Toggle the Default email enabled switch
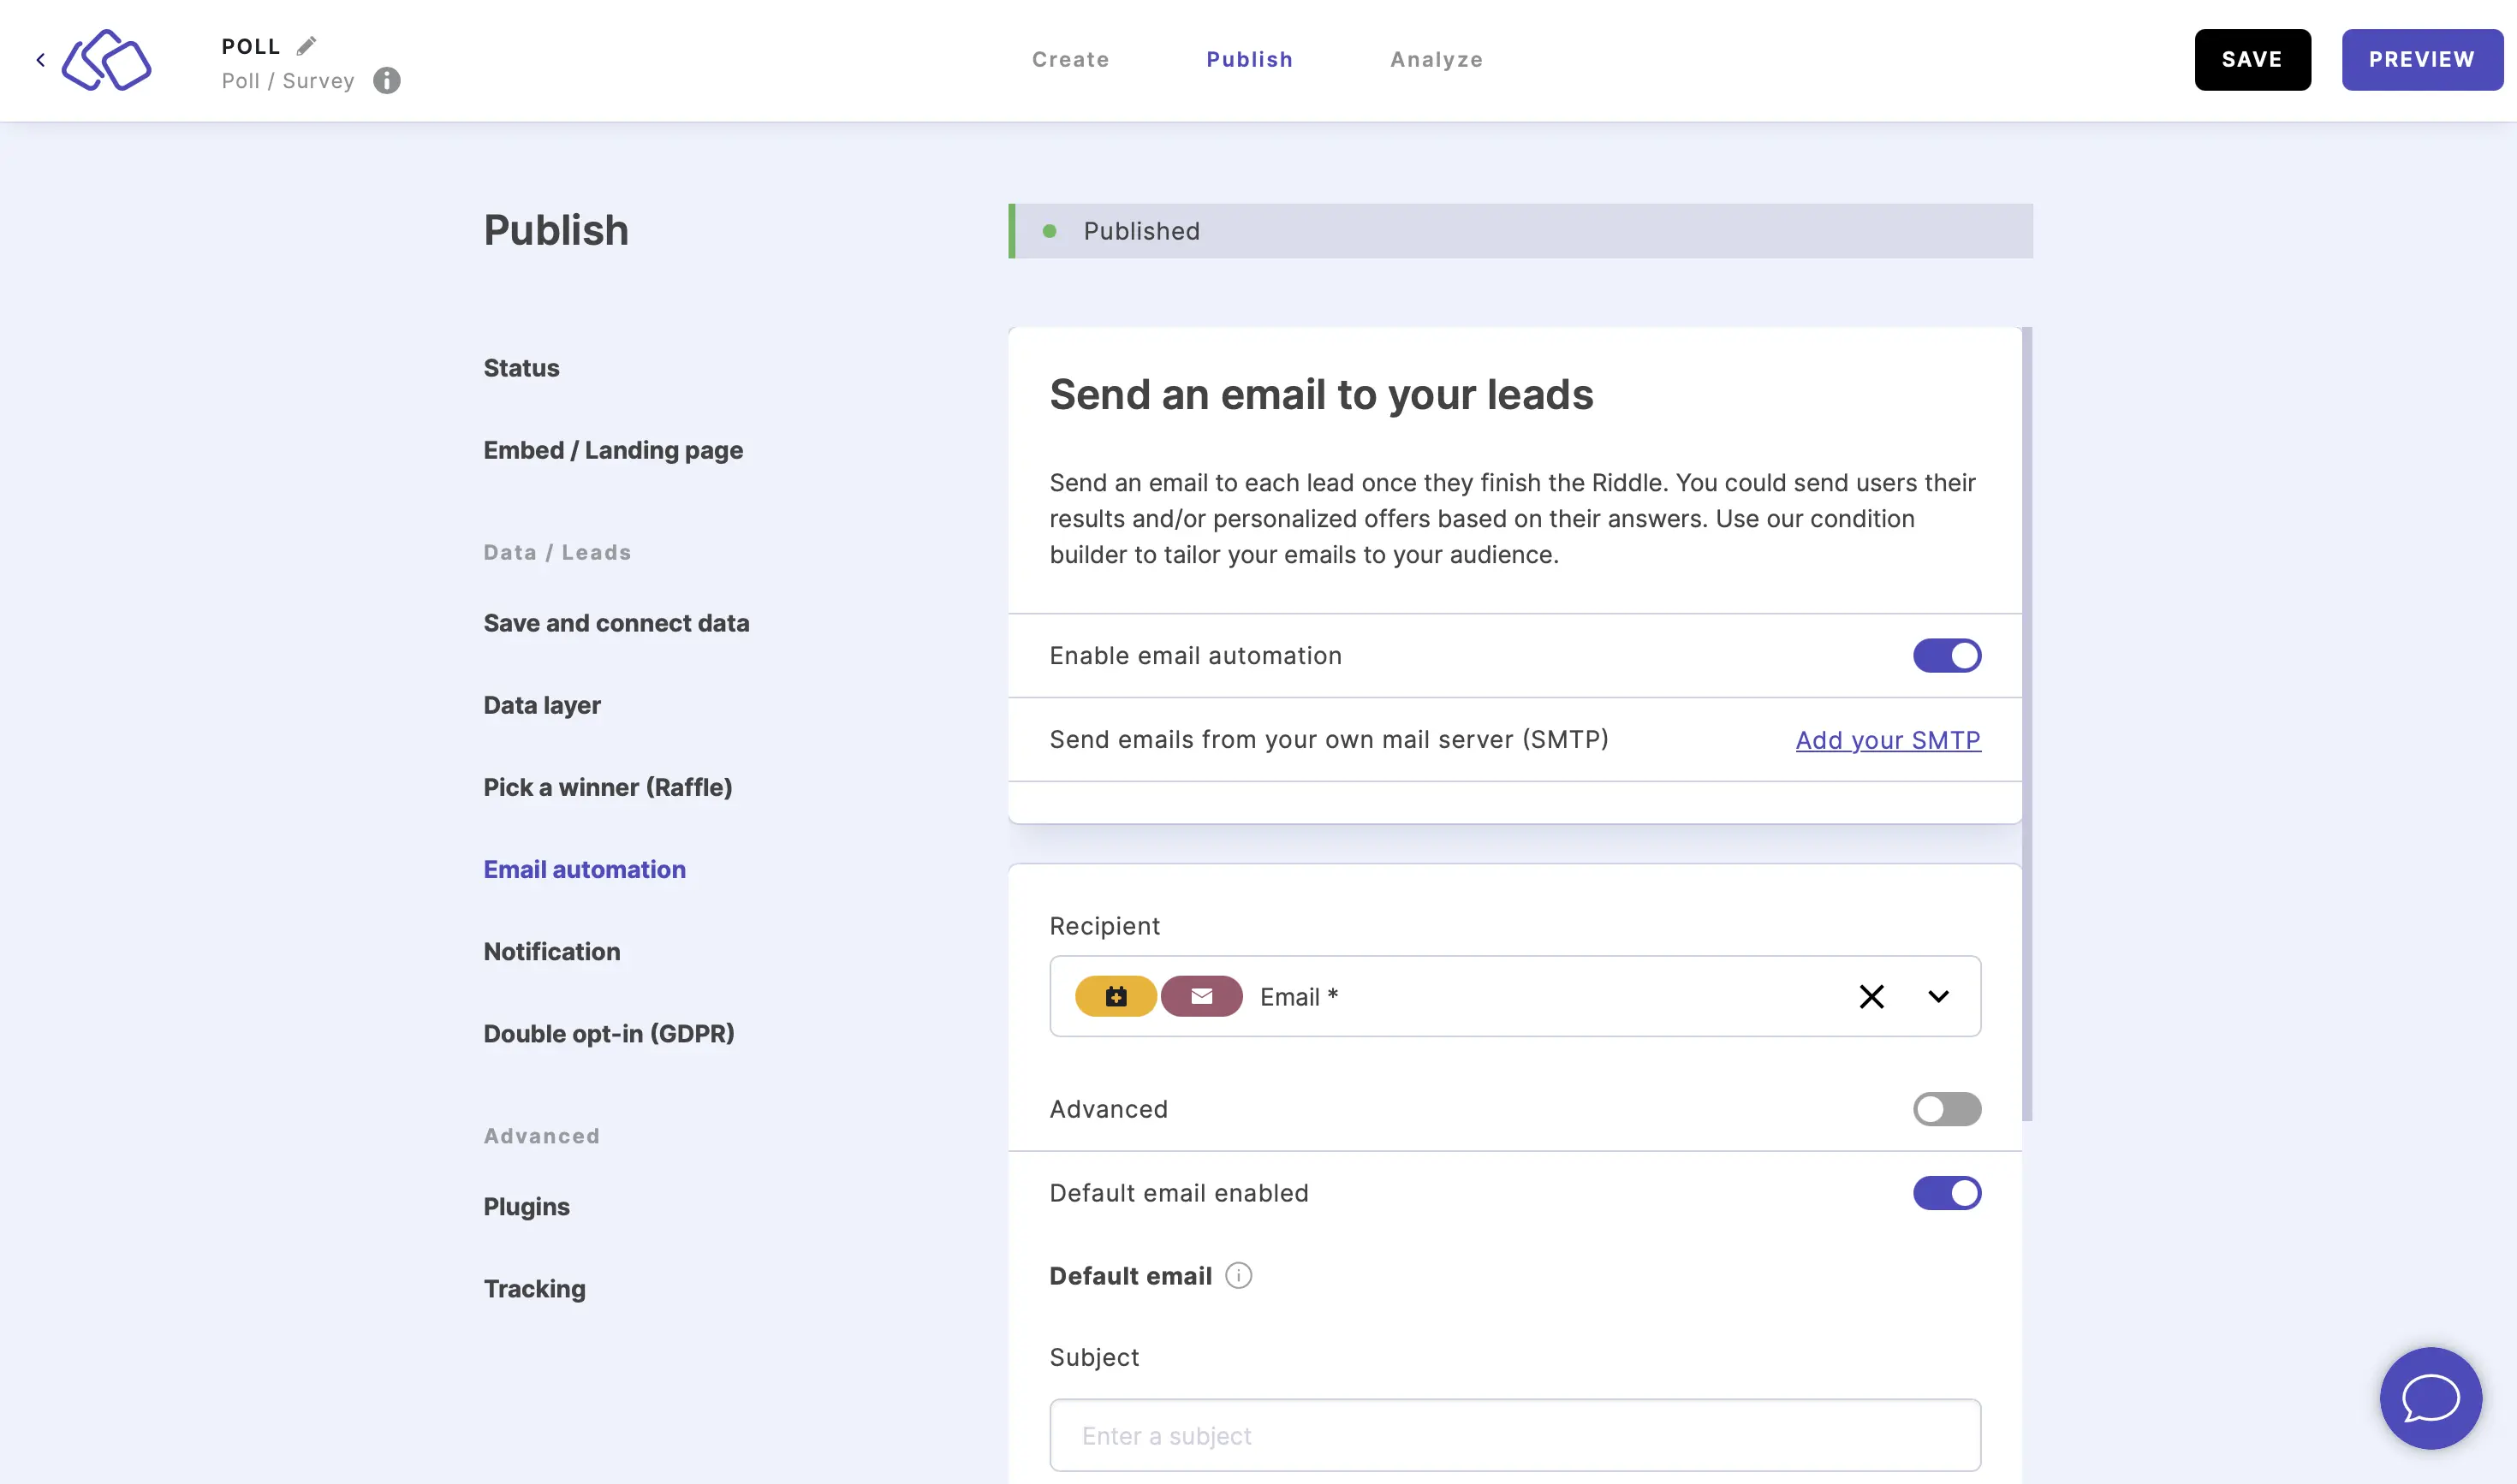Image resolution: width=2517 pixels, height=1484 pixels. [x=1947, y=1192]
